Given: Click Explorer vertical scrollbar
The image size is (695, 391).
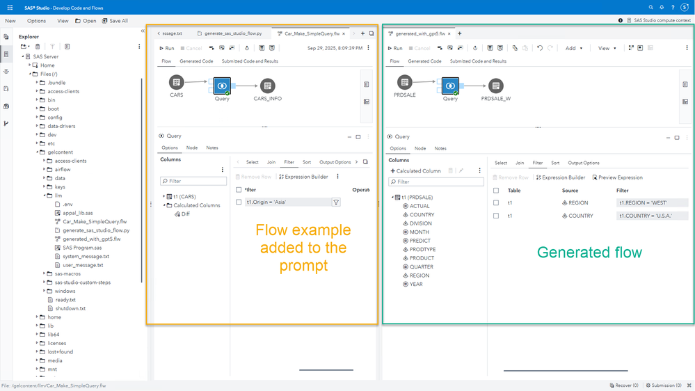Looking at the screenshot, I should tap(142, 179).
